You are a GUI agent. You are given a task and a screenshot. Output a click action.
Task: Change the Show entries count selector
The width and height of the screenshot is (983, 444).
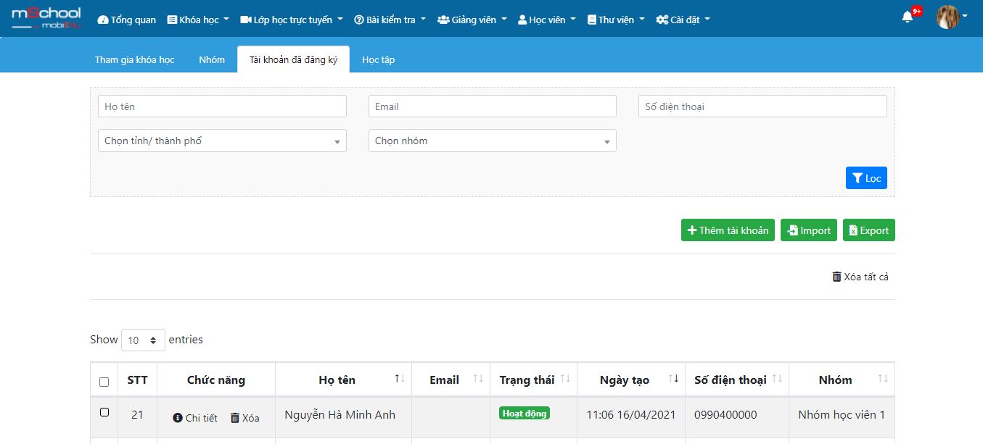point(143,340)
